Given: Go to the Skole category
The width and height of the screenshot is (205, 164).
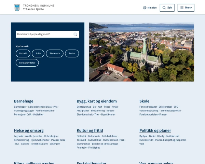Looking at the screenshot, I should coord(144,101).
